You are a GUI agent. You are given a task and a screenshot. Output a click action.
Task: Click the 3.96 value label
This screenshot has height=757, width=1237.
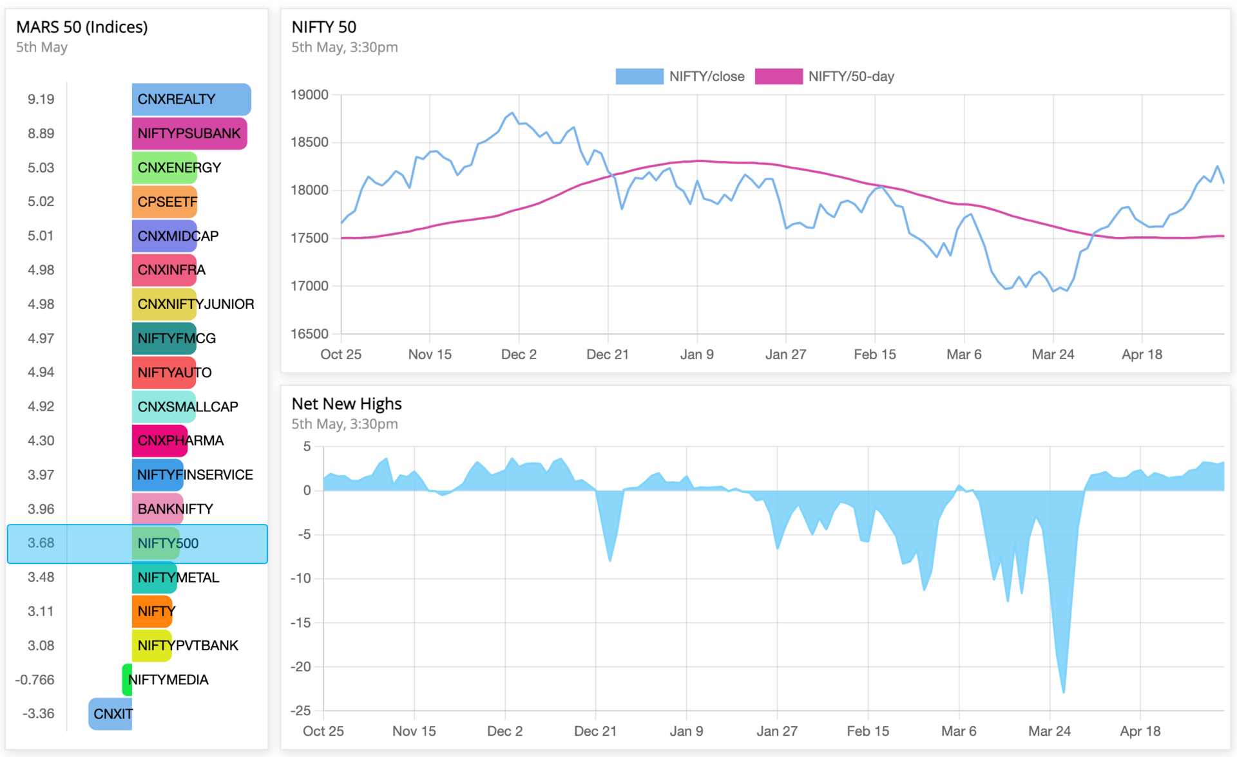pyautogui.click(x=41, y=509)
